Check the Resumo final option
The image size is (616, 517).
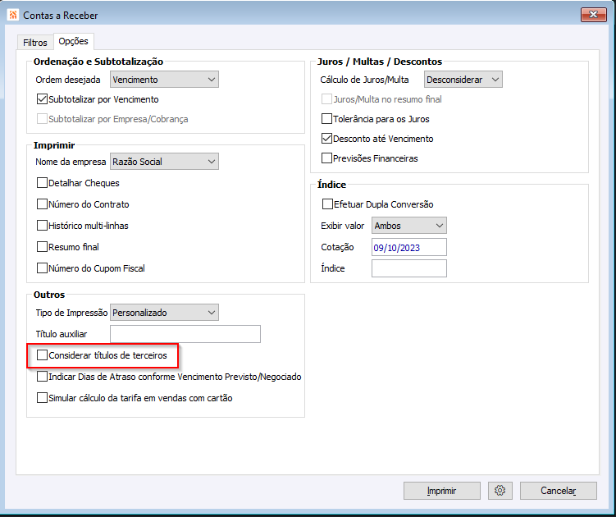coord(42,246)
